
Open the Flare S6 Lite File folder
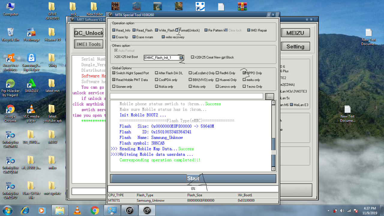coord(31,190)
